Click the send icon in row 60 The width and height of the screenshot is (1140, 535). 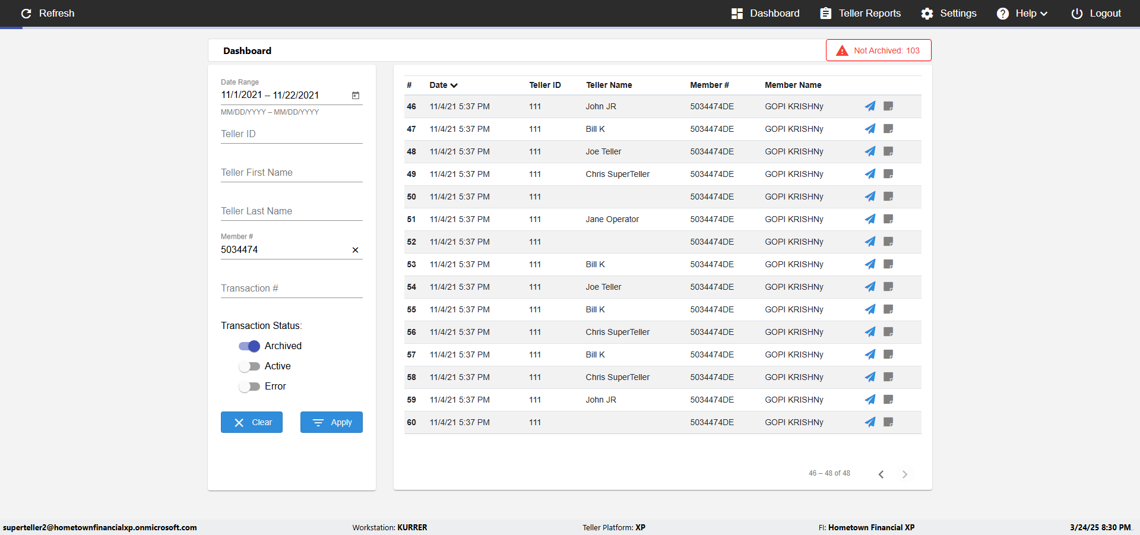[870, 422]
